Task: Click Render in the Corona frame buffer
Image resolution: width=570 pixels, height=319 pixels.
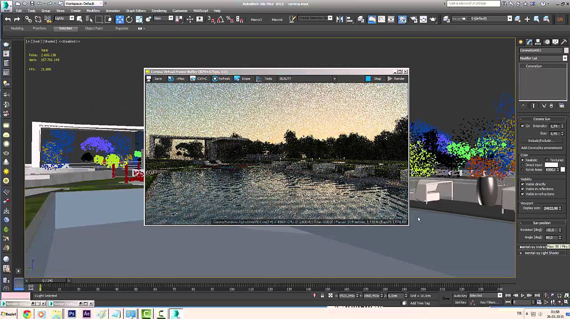Action: pyautogui.click(x=396, y=78)
